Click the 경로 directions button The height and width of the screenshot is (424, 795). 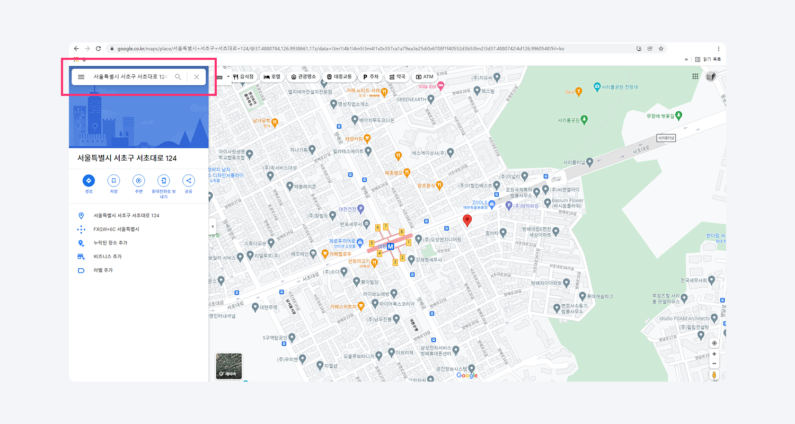(x=89, y=180)
